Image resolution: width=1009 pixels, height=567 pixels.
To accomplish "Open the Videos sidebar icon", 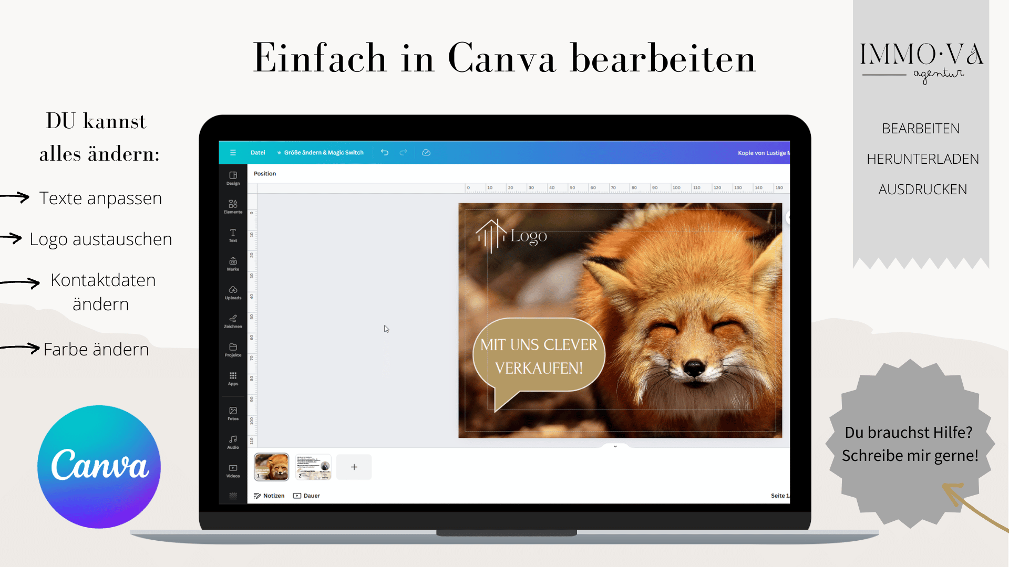I will coord(233,470).
